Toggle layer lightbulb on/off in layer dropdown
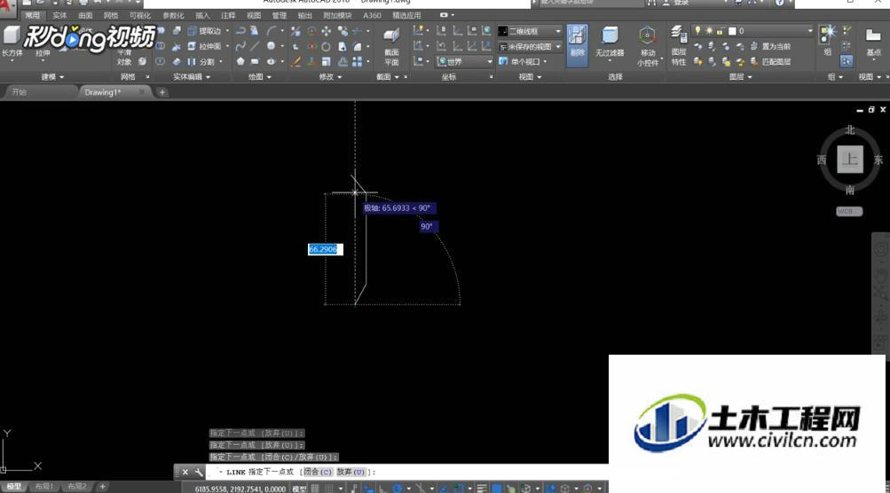Image resolution: width=890 pixels, height=493 pixels. click(x=698, y=31)
